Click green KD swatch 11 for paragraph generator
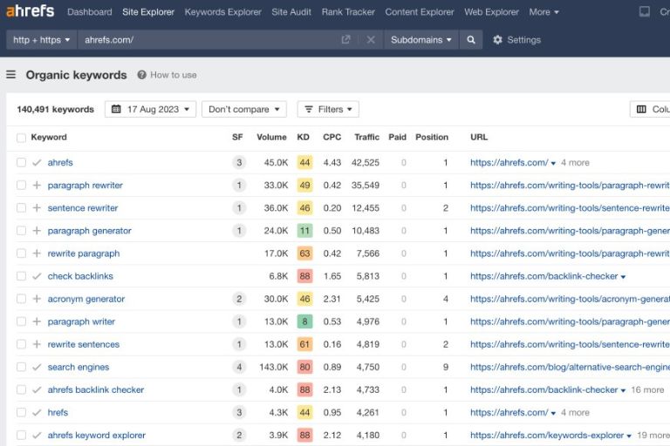The height and width of the screenshot is (446, 670). click(x=304, y=231)
